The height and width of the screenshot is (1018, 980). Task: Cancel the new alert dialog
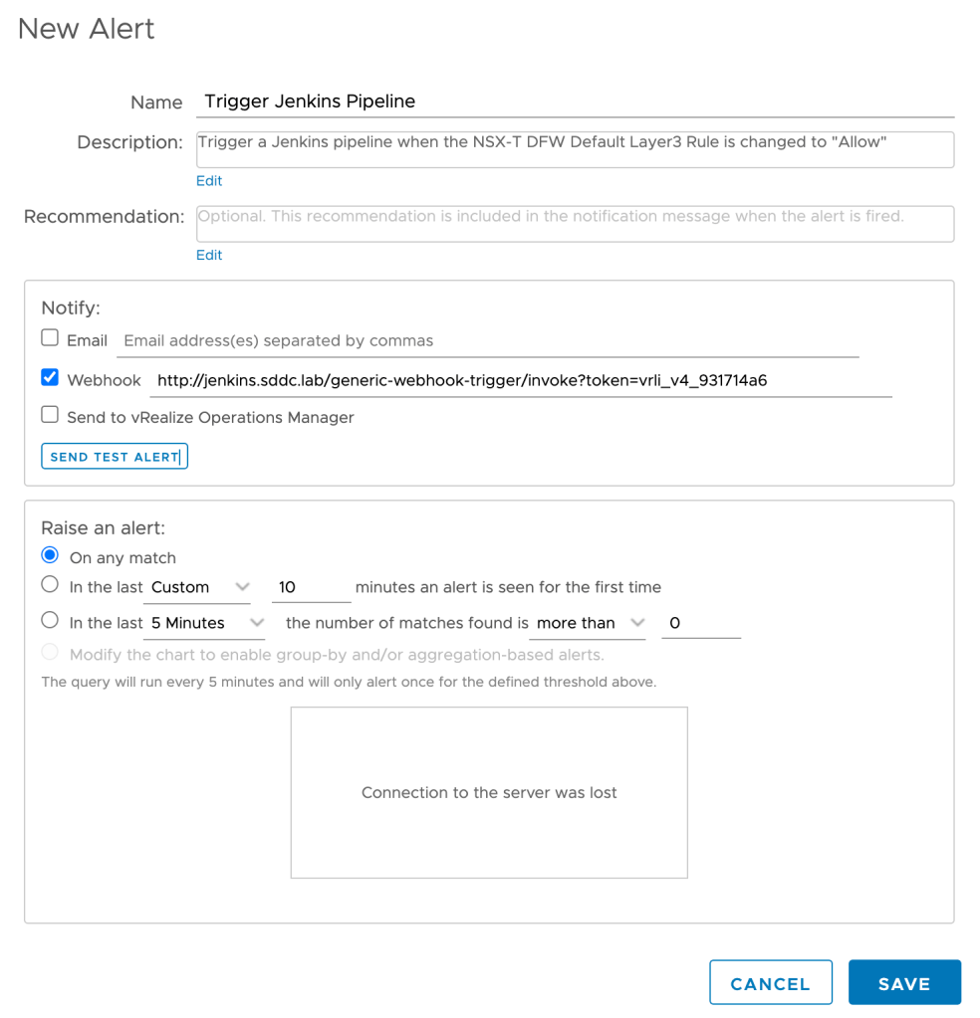click(x=770, y=983)
